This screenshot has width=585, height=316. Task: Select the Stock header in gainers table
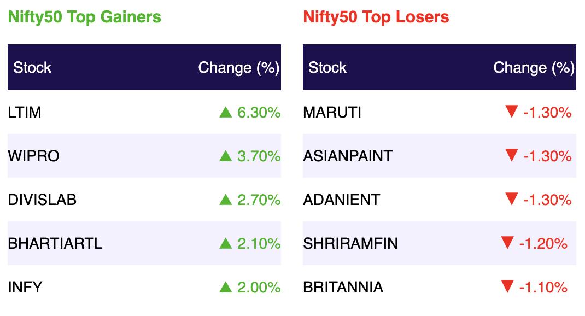pos(32,68)
